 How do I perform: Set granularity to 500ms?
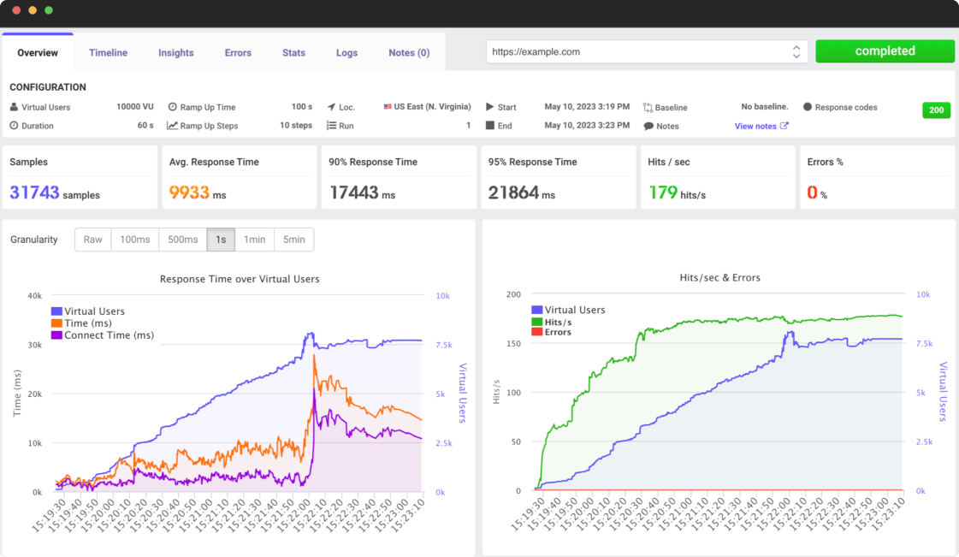pyautogui.click(x=183, y=240)
